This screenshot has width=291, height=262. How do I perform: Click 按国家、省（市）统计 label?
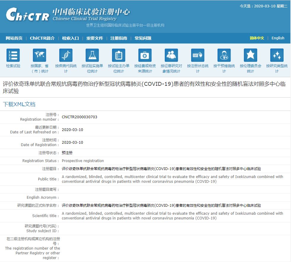[x=39, y=69]
